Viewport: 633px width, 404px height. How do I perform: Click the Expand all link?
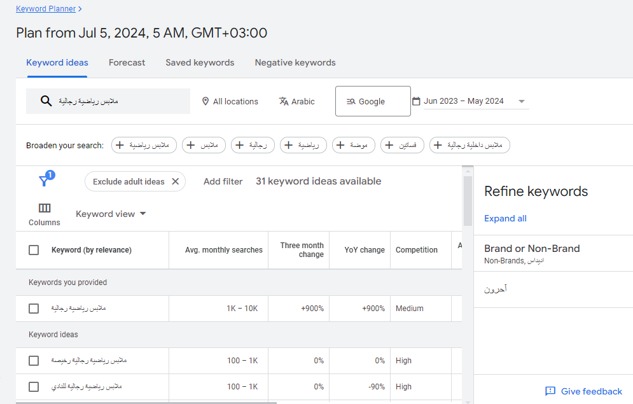[505, 218]
